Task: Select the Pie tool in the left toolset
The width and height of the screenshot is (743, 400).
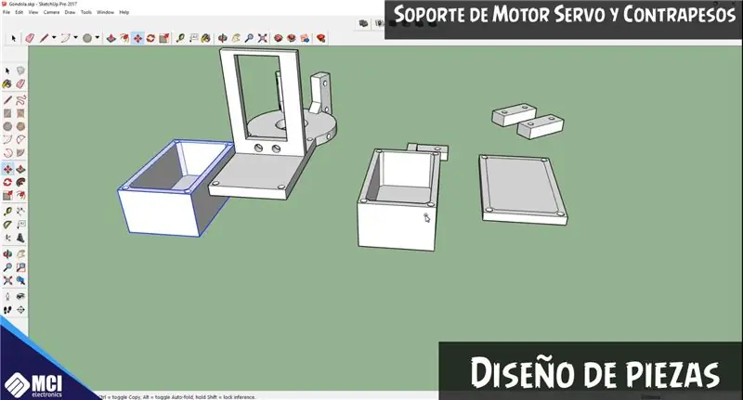Action: tap(20, 153)
